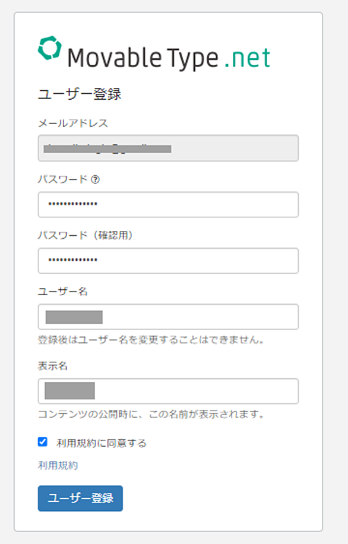
Task: Click the ユーザー名 username input box
Action: pyautogui.click(x=168, y=317)
